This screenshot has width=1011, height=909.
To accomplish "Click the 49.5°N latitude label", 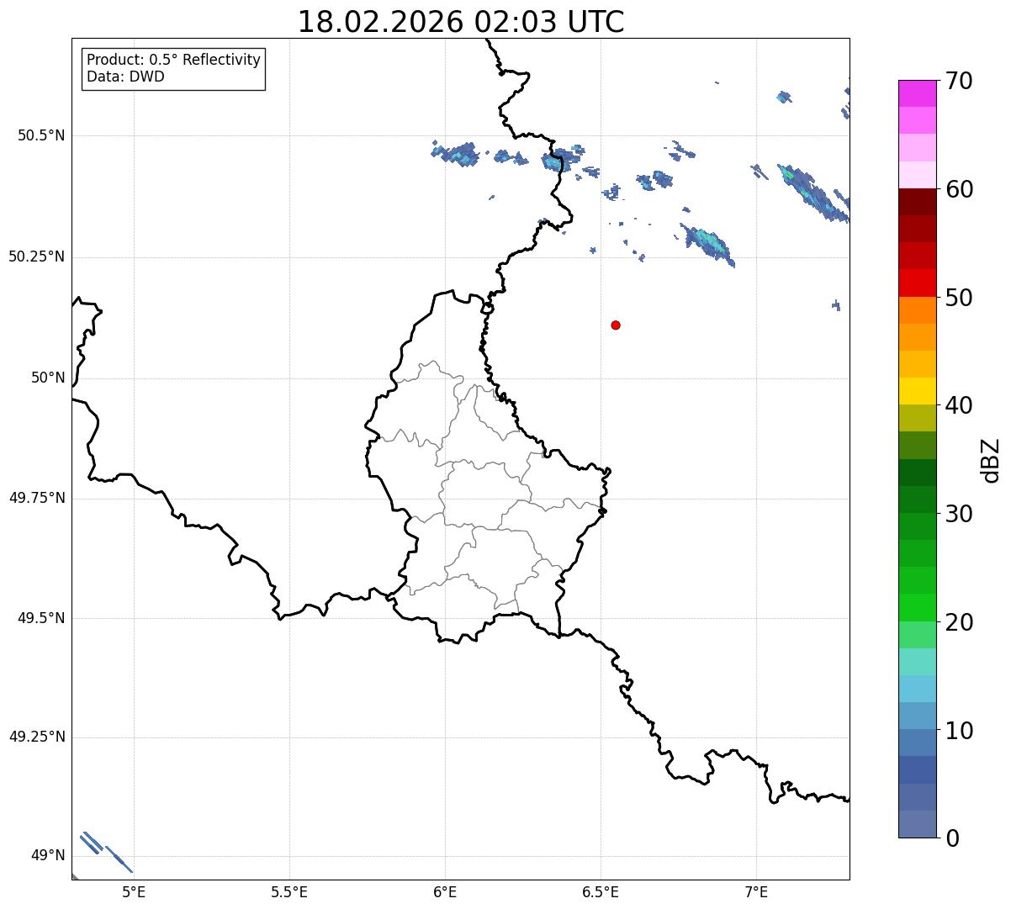I will click(40, 618).
